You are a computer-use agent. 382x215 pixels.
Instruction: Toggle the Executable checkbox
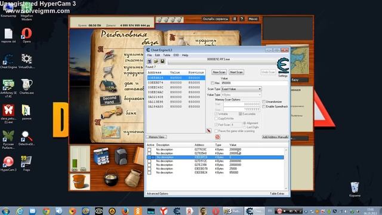pos(240,114)
